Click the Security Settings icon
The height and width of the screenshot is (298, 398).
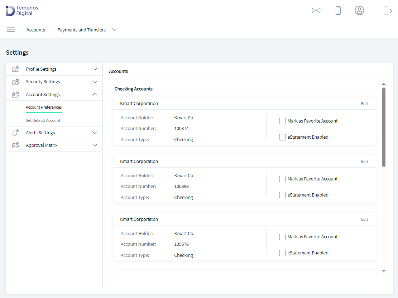(15, 82)
